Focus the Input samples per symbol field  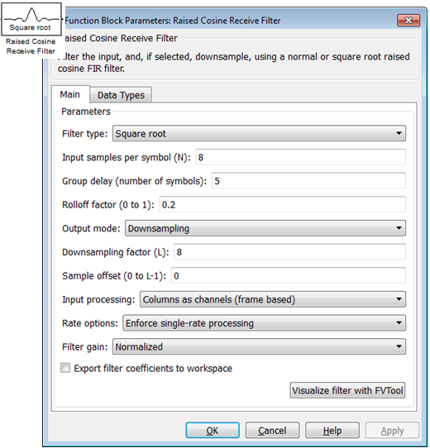pyautogui.click(x=300, y=157)
